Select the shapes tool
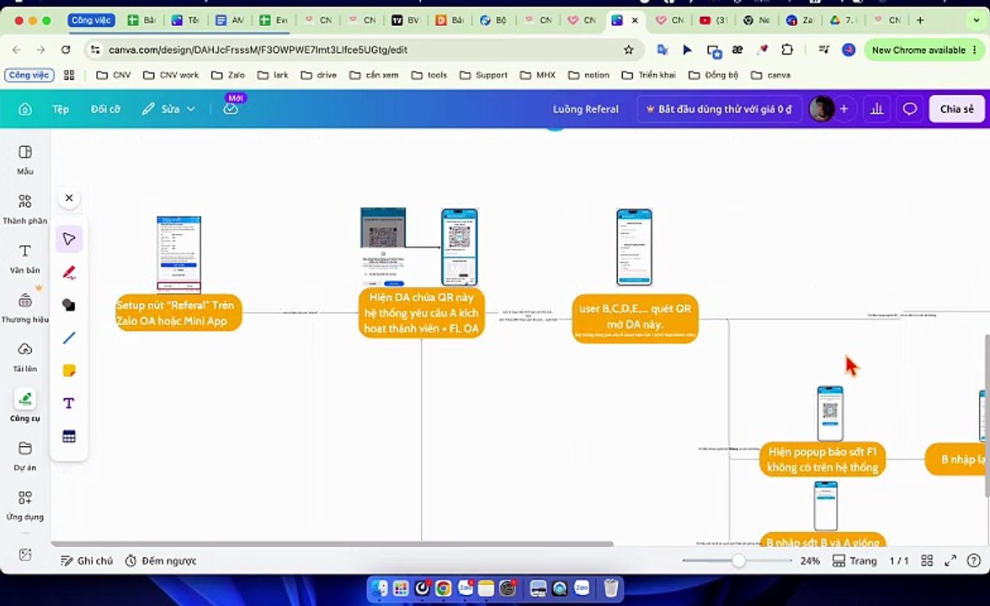This screenshot has height=606, width=990. click(69, 305)
